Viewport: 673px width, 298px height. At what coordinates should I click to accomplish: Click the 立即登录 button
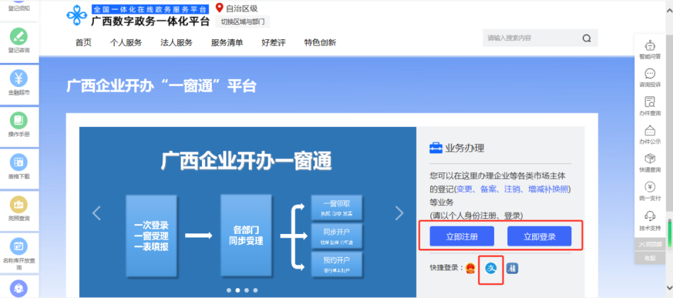(x=539, y=236)
